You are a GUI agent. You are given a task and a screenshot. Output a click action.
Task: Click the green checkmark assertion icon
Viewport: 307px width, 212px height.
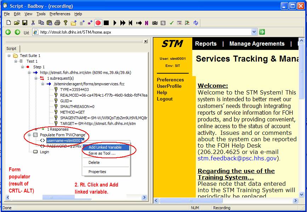[x=171, y=23]
